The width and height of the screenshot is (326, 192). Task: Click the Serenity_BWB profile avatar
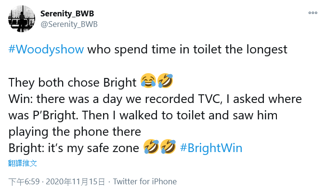point(21,19)
